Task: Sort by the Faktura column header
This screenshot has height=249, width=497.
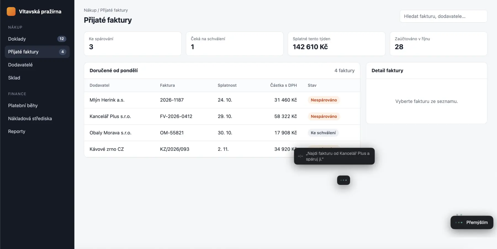Action: (x=167, y=85)
